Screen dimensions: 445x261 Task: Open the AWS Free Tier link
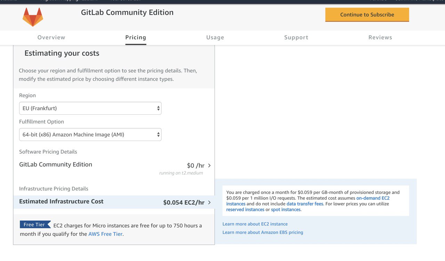pos(105,234)
